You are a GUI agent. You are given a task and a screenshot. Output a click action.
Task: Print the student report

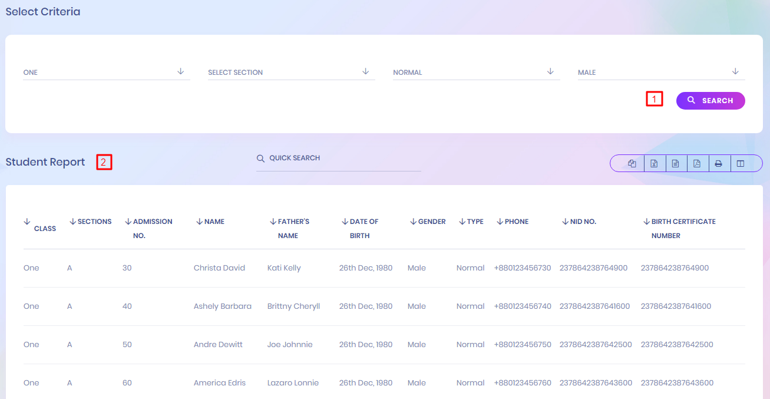coord(718,164)
